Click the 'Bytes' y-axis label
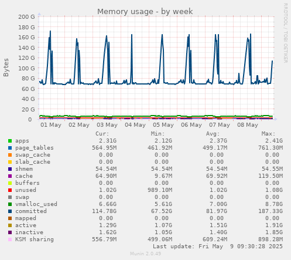The image size is (291, 260). pos(6,67)
